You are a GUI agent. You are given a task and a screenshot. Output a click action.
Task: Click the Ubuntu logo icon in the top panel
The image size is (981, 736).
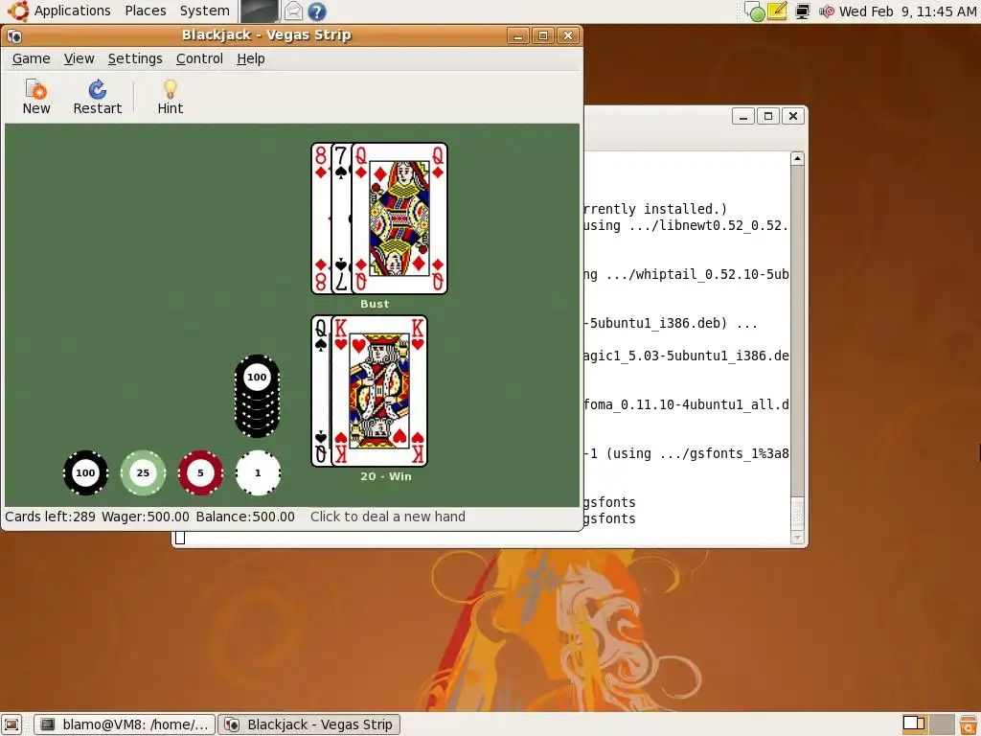pos(17,11)
